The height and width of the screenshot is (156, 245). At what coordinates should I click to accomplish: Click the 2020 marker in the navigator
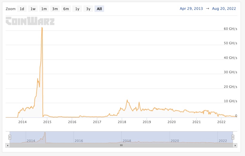pyautogui.click(x=175, y=141)
